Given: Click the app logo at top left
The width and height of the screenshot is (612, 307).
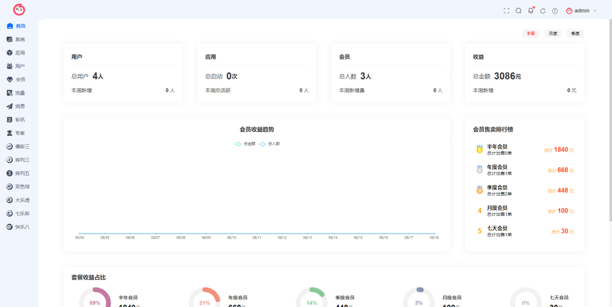Looking at the screenshot, I should 19,9.
